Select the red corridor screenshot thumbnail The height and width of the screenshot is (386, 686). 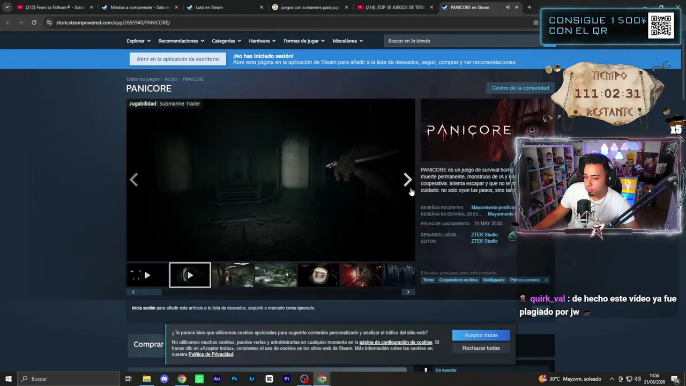tap(361, 275)
